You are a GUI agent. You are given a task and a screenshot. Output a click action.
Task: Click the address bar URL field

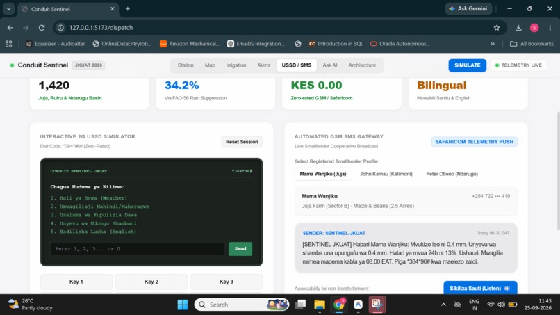(279, 28)
